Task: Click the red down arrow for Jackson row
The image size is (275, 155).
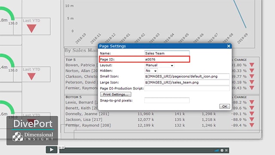Action: (x=252, y=120)
